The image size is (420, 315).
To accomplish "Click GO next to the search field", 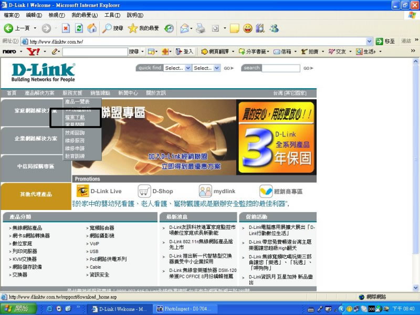I will tap(308, 68).
